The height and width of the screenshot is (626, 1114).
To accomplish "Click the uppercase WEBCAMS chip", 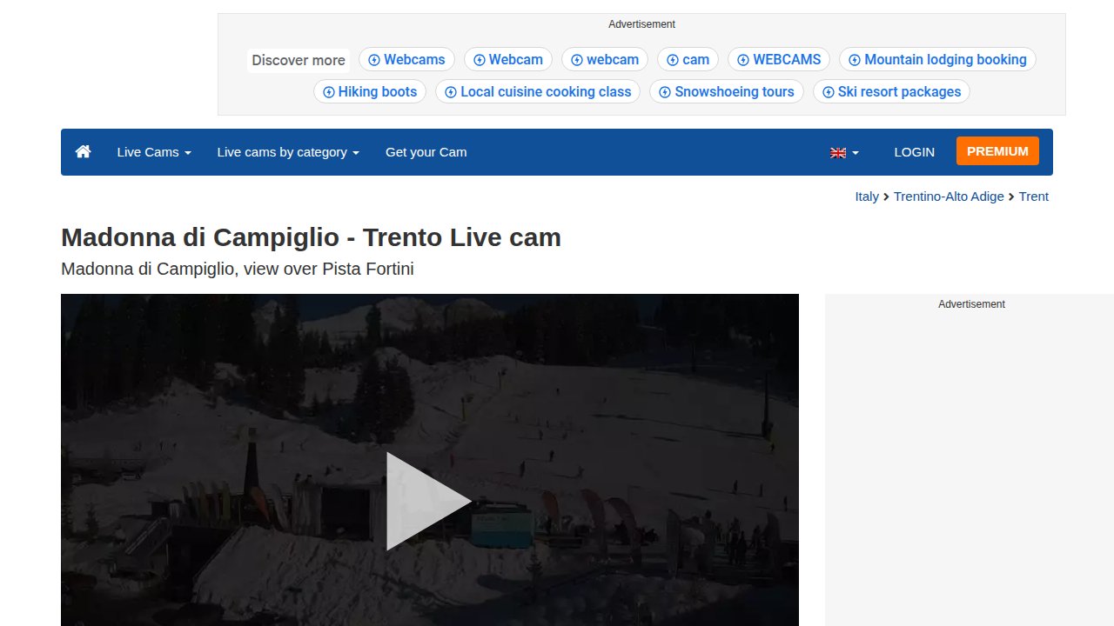I will click(779, 60).
